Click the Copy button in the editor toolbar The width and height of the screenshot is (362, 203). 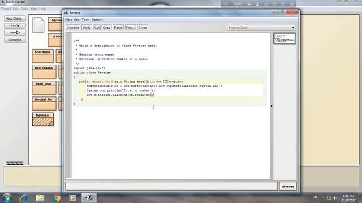(106, 28)
